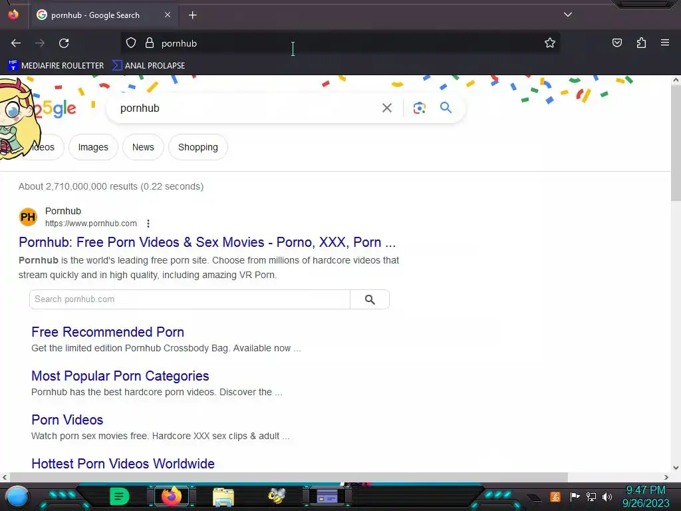Screen dimensions: 681x511
Task: Click the site search field inside the result
Action: tap(190, 299)
